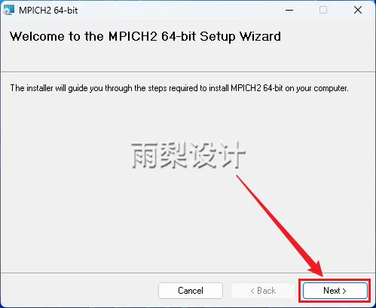
Task: Click the "MPICH2 64-bit" window title text
Action: [x=48, y=11]
